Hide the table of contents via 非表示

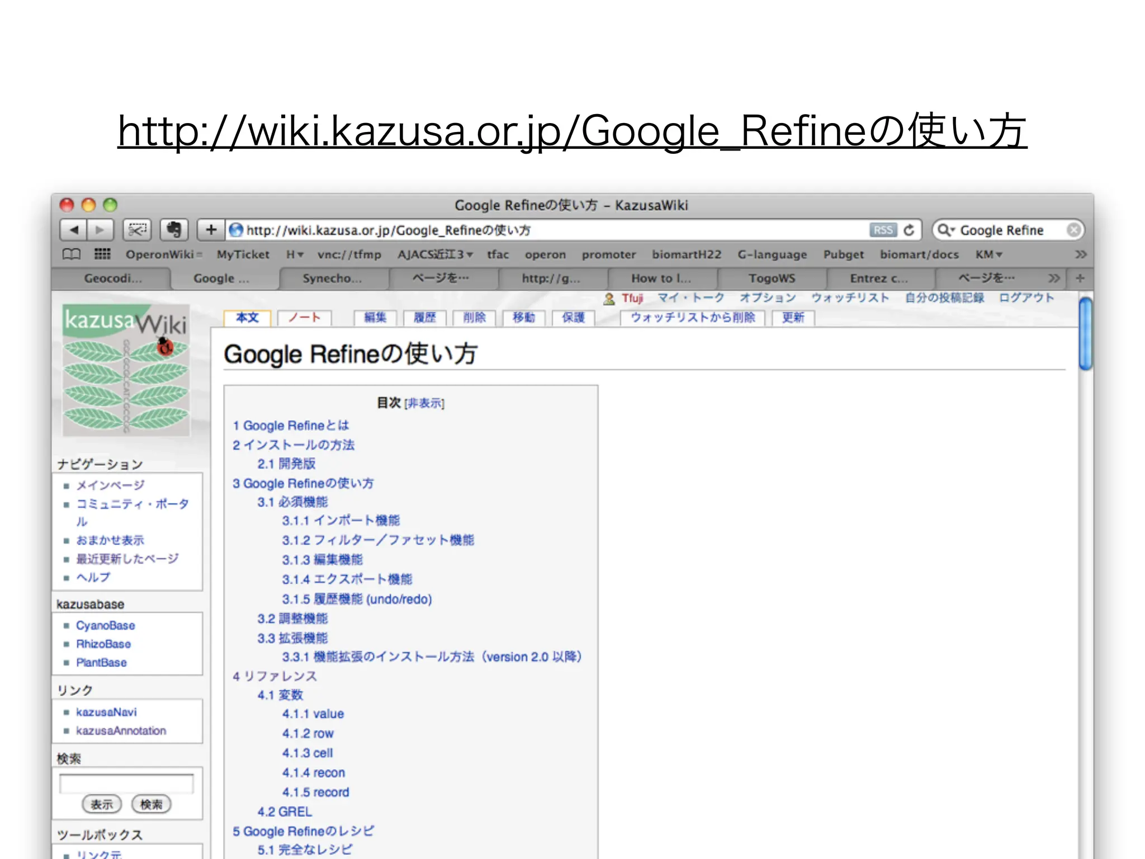[x=424, y=403]
